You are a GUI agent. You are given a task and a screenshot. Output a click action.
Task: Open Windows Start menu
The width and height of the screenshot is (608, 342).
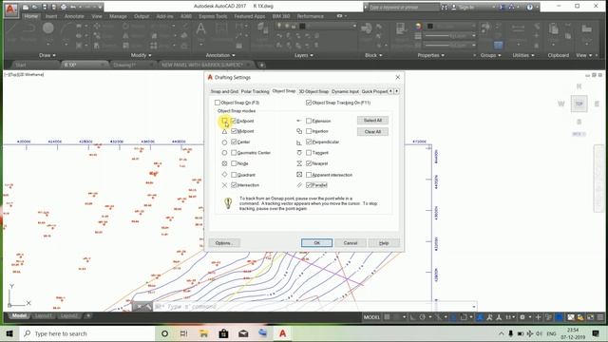tap(9, 333)
